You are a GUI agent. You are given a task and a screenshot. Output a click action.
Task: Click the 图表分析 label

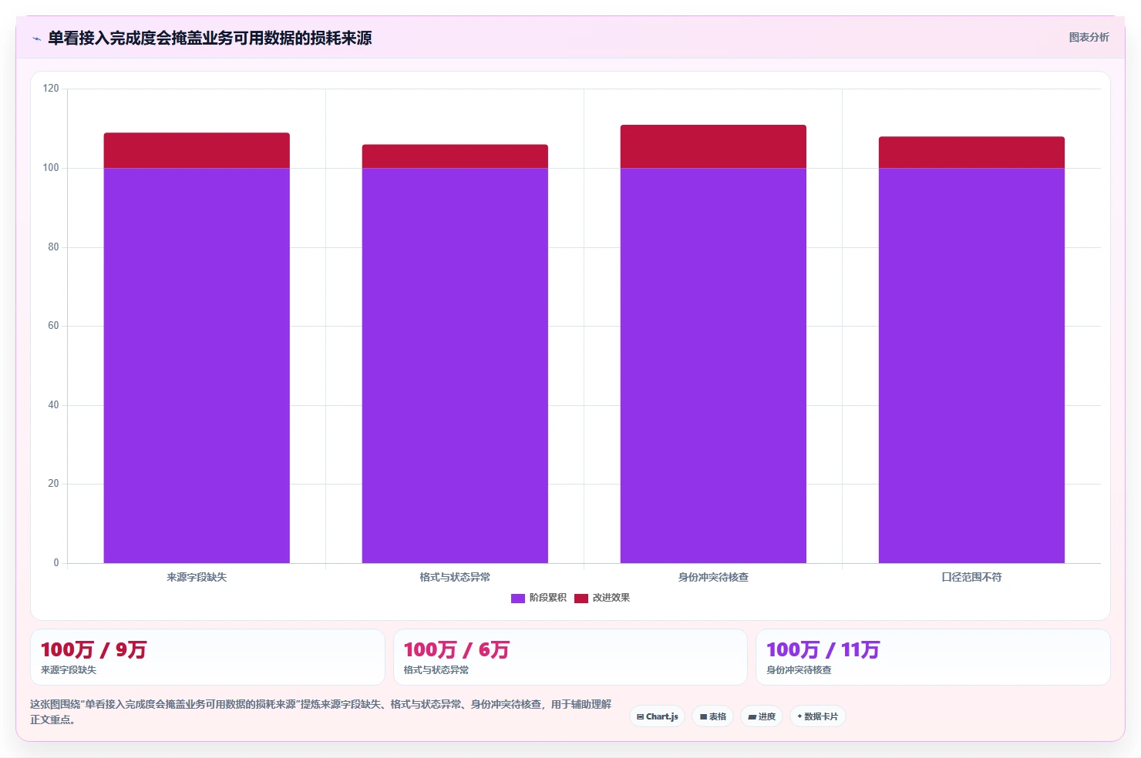[1089, 37]
